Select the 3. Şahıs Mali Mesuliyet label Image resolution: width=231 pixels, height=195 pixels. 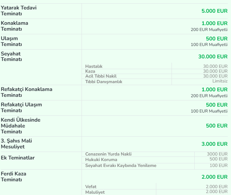[17, 144]
